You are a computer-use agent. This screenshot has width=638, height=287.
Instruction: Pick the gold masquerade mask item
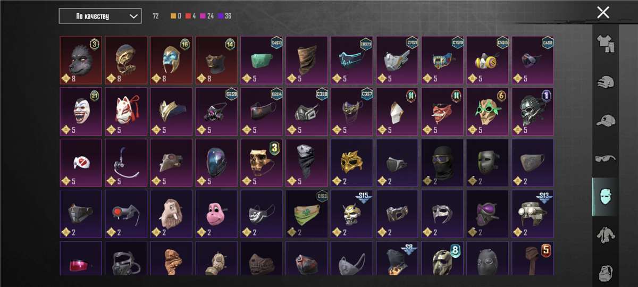352,163
